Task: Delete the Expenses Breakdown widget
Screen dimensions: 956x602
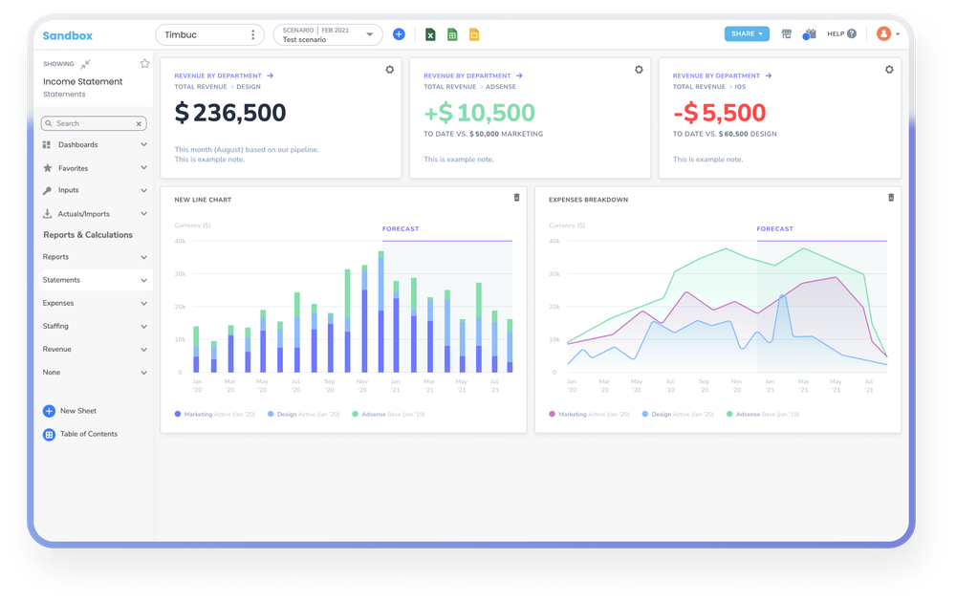Action: (x=891, y=198)
